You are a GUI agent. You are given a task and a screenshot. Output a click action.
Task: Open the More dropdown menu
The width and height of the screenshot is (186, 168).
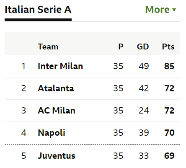pos(160,10)
